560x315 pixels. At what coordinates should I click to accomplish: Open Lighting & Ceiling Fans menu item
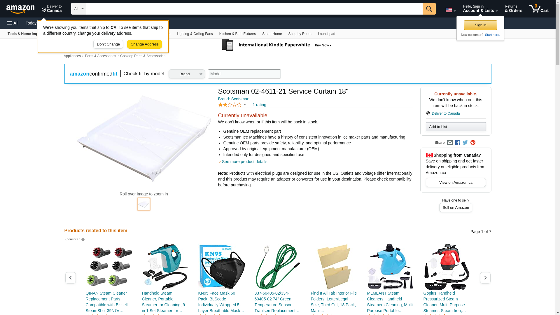click(195, 34)
